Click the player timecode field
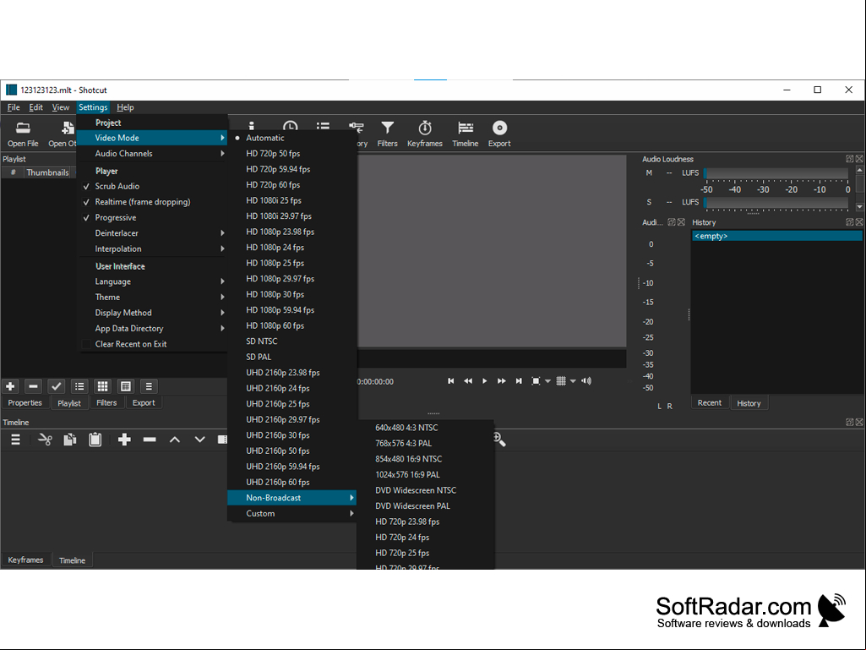The image size is (866, 650). pyautogui.click(x=376, y=381)
